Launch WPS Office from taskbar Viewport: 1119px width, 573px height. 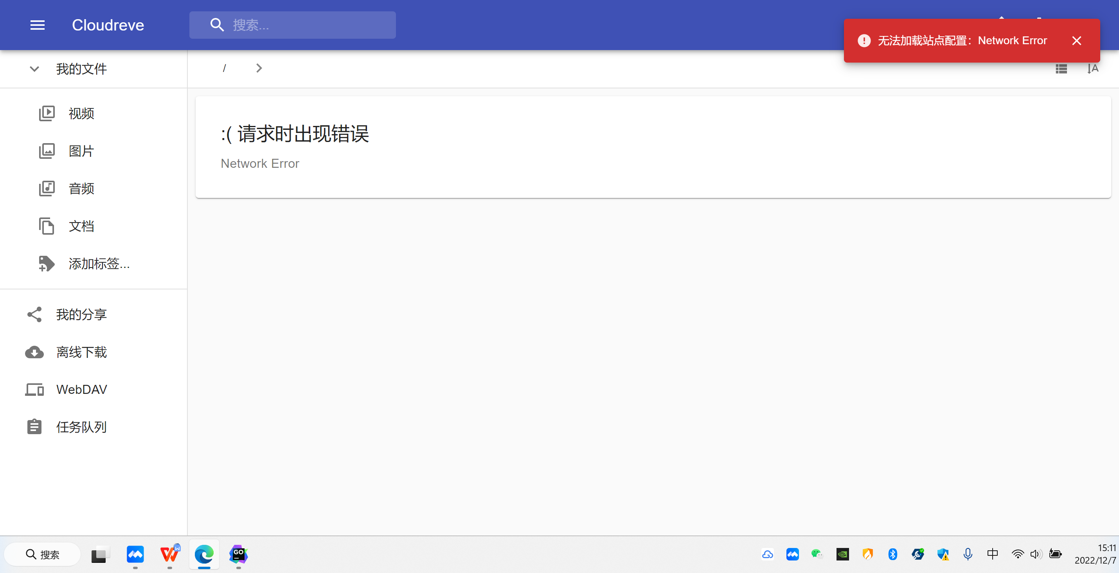[170, 554]
